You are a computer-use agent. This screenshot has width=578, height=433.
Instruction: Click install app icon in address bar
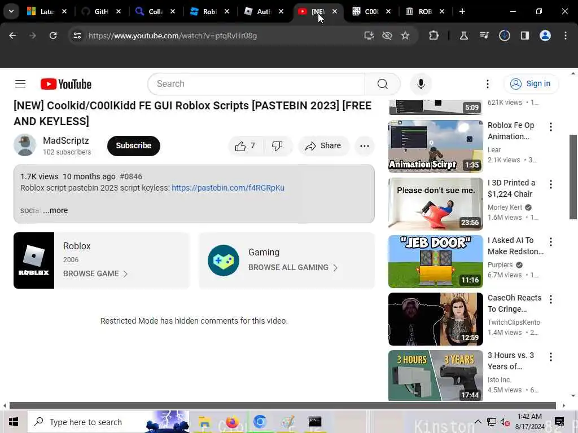point(369,36)
